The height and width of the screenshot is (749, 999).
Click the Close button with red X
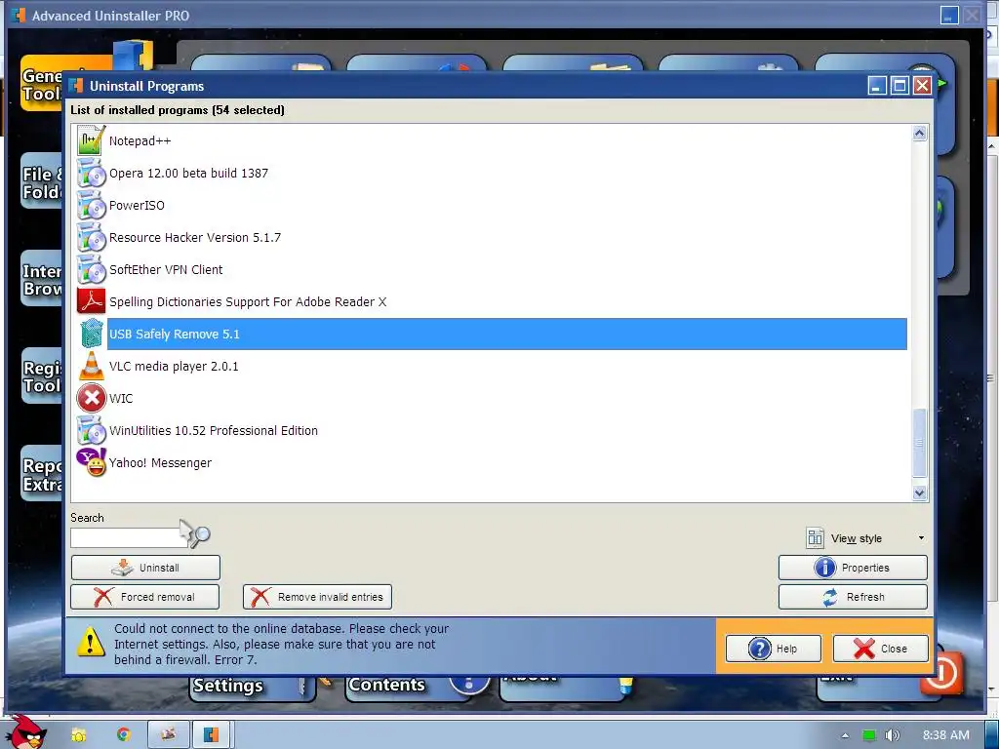pyautogui.click(x=881, y=649)
